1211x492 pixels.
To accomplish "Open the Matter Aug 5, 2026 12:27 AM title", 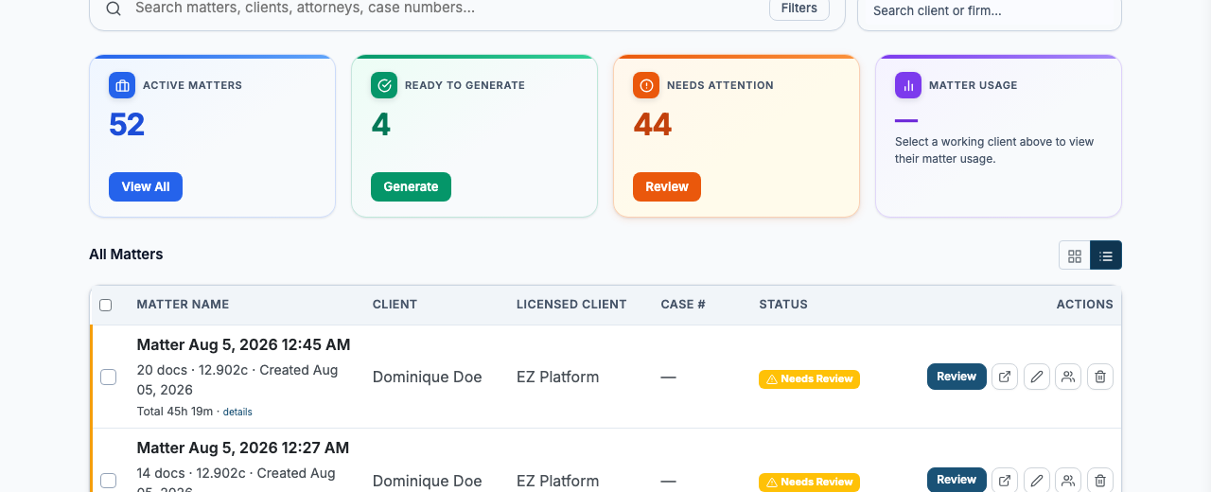I will [243, 448].
